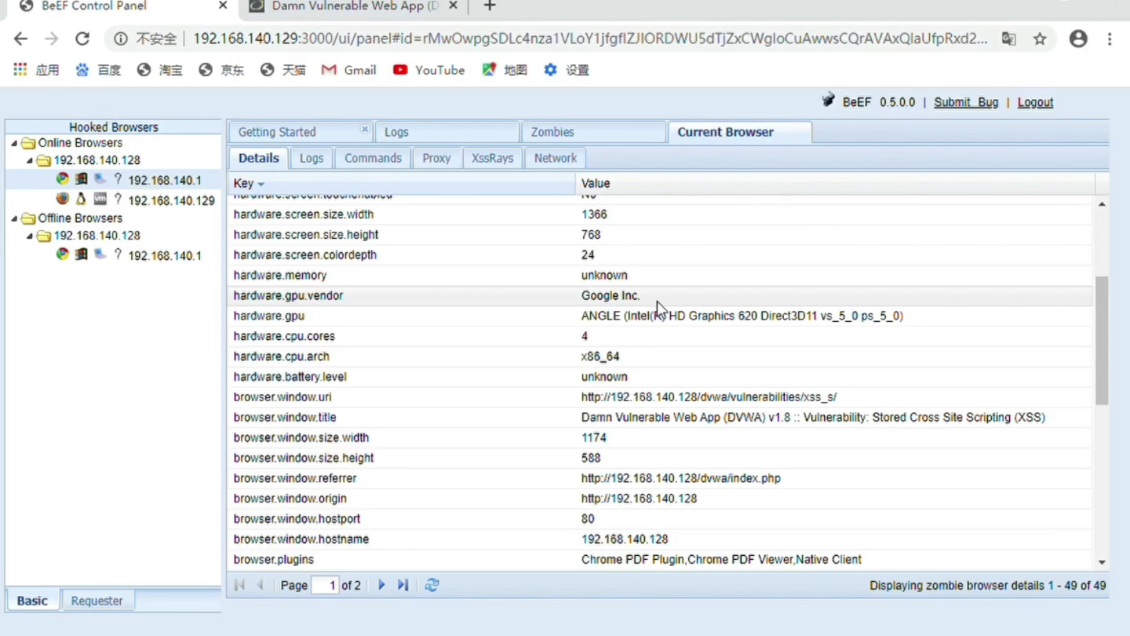Open the 地图 maps bookmark

click(505, 70)
